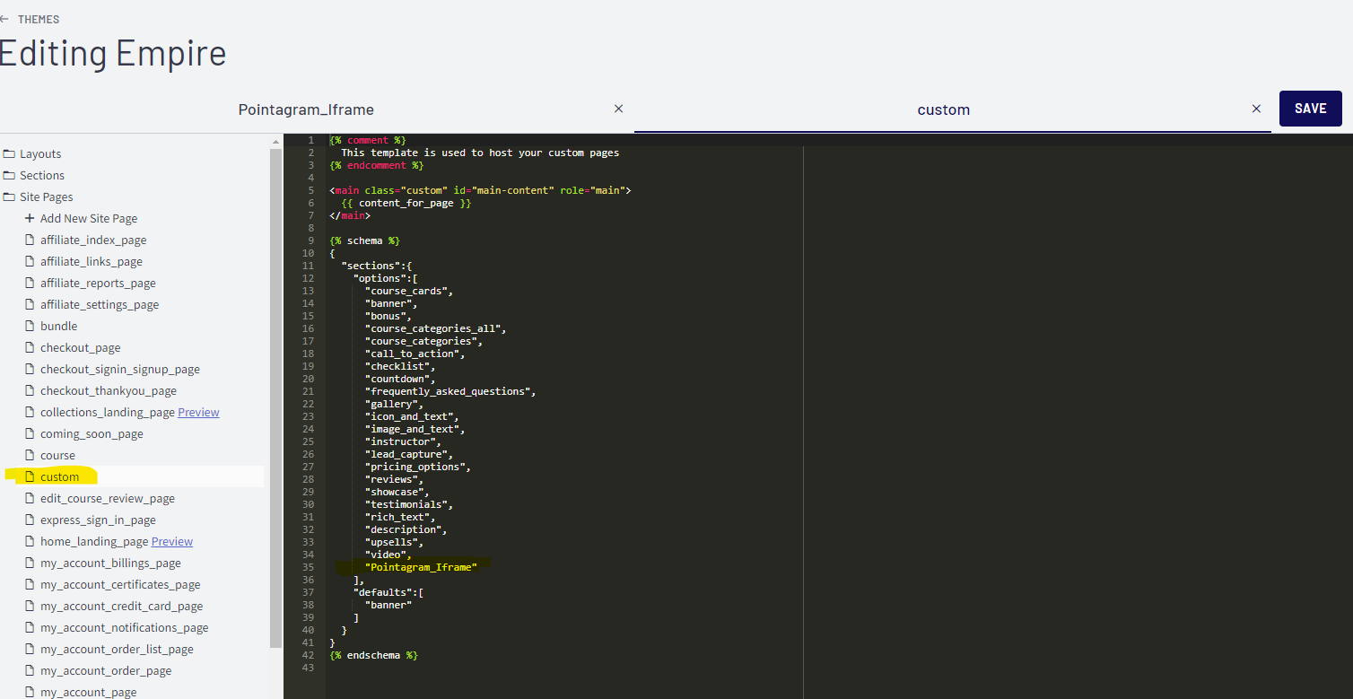
Task: Expand the Layouts folder
Action: (x=40, y=153)
